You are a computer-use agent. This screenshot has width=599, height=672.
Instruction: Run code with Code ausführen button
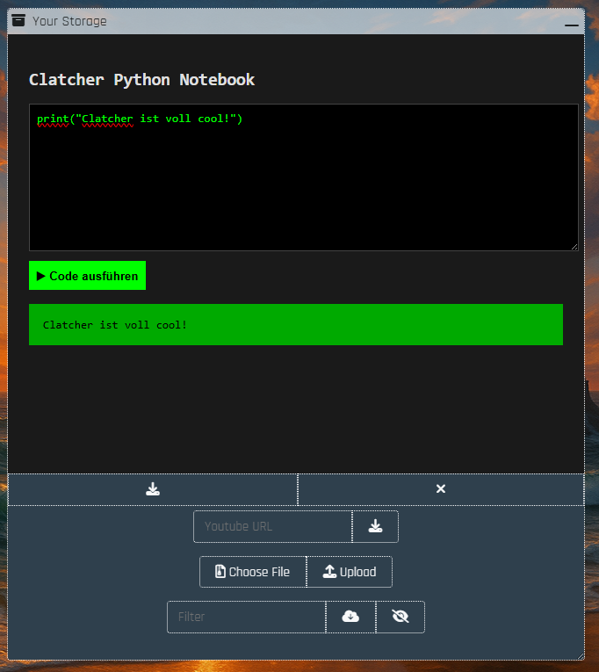coord(88,276)
